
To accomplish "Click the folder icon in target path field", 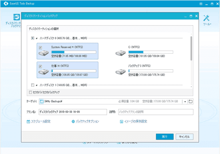I will 42,102.
